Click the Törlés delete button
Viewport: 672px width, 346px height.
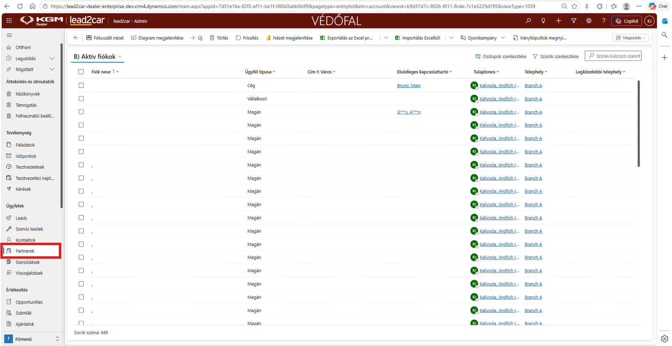219,38
